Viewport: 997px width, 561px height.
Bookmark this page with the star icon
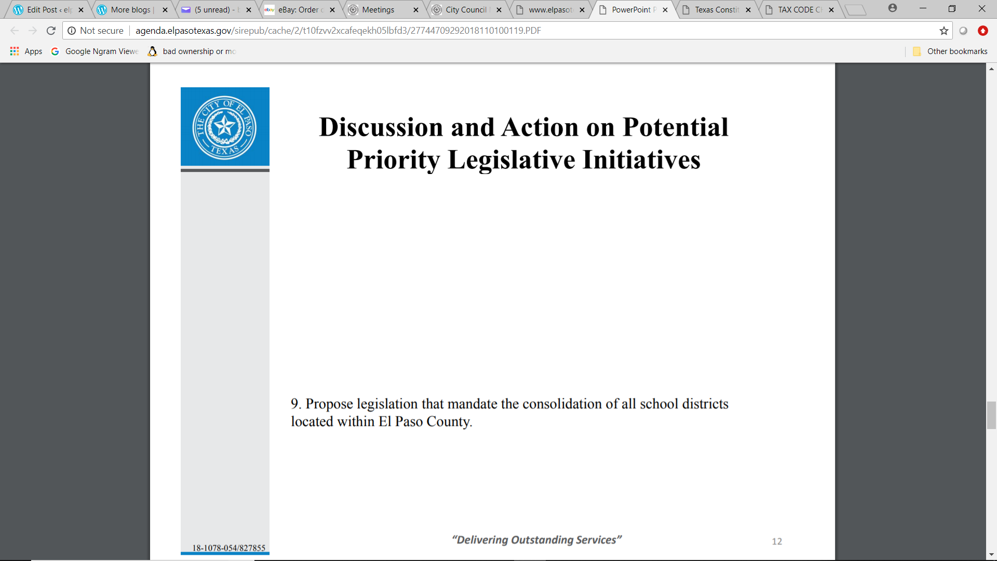944,31
